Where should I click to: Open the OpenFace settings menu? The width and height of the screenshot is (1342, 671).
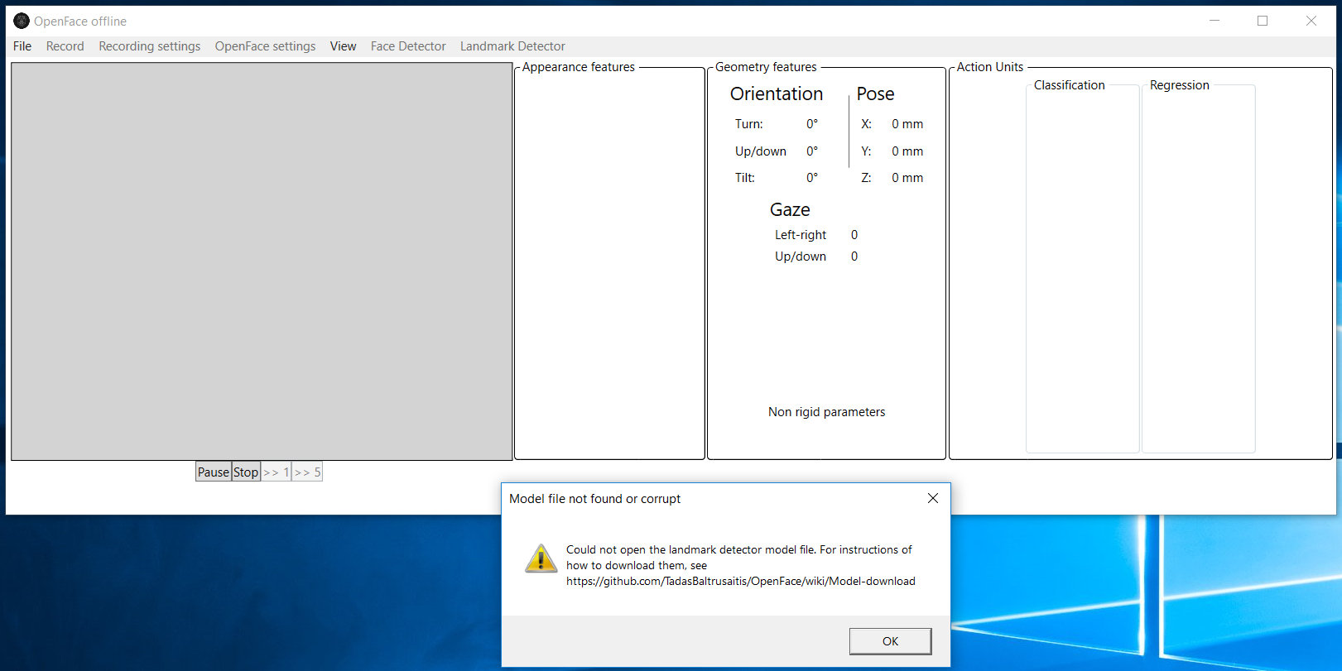[x=265, y=46]
